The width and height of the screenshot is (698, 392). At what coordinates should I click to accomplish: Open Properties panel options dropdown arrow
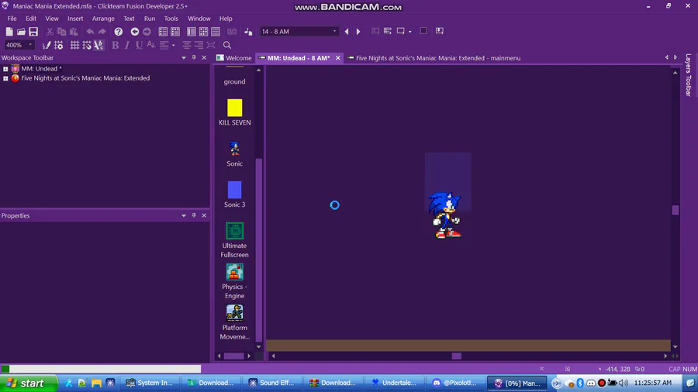183,215
